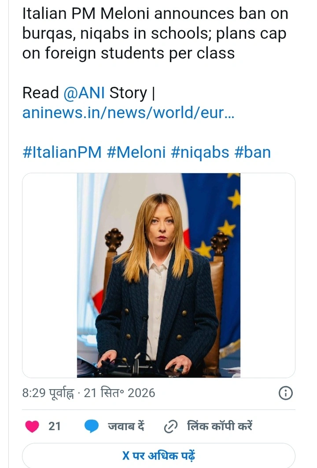Click the chain link copy icon

point(171,427)
